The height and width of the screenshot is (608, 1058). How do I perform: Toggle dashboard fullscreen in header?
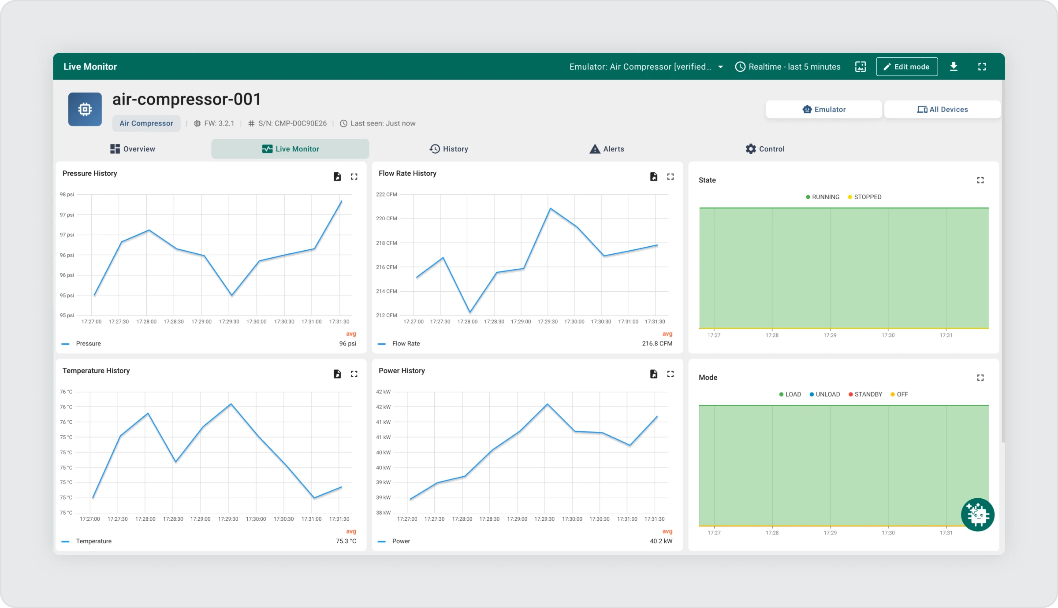982,67
